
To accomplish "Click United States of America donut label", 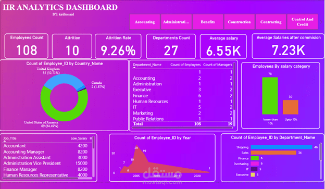I will [41, 124].
